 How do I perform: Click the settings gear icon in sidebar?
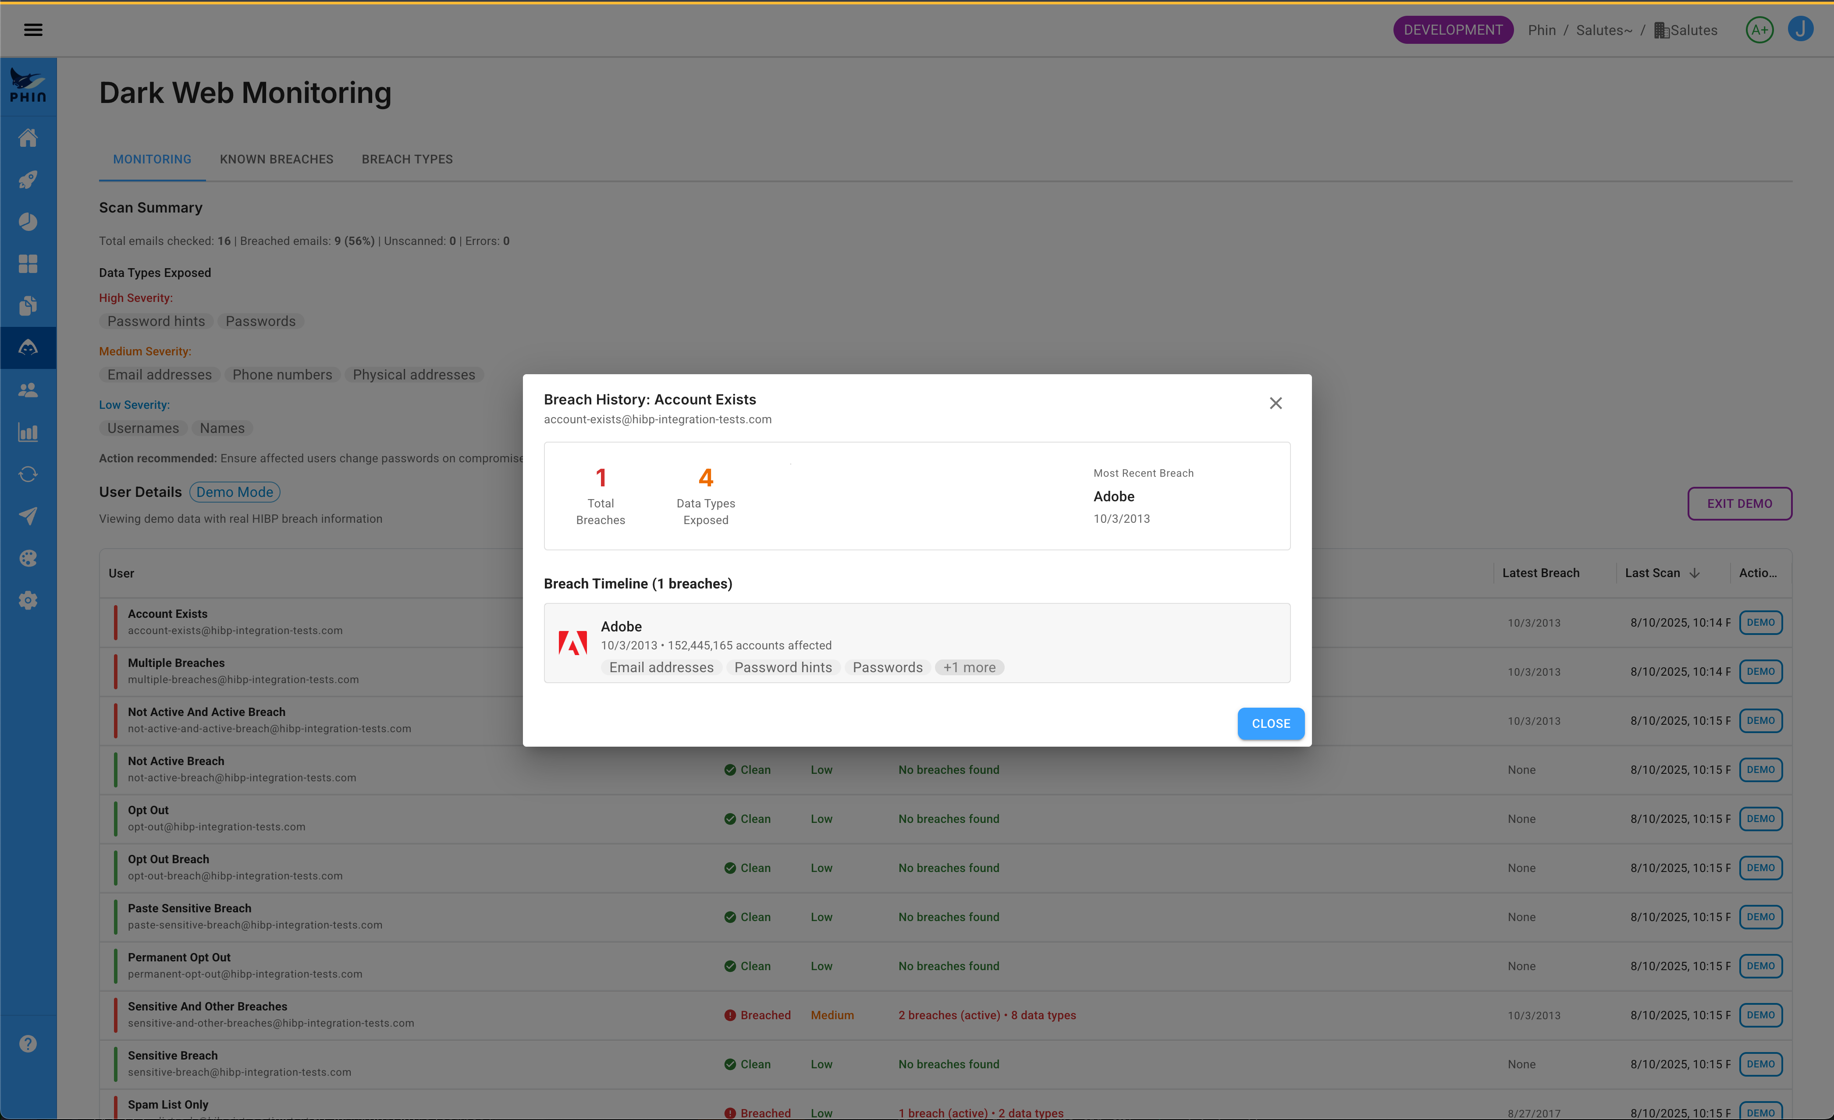[x=28, y=601]
